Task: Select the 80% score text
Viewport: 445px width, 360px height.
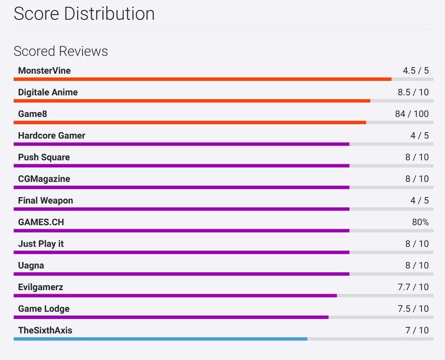Action: pyautogui.click(x=420, y=222)
